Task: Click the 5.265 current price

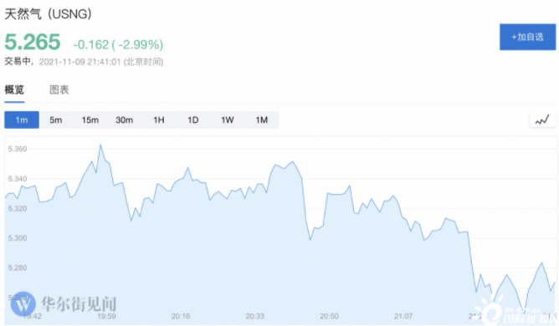Action: (33, 42)
